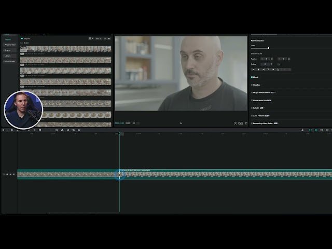This screenshot has height=249, width=332.
Task: Adjust the Scale slider handle
Action: pyautogui.click(x=269, y=48)
